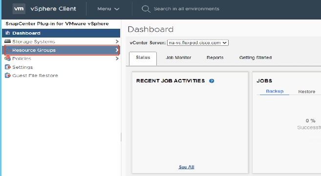Click the Policies icon in sidebar
Viewport: 321px width, 176px height.
pos(8,59)
